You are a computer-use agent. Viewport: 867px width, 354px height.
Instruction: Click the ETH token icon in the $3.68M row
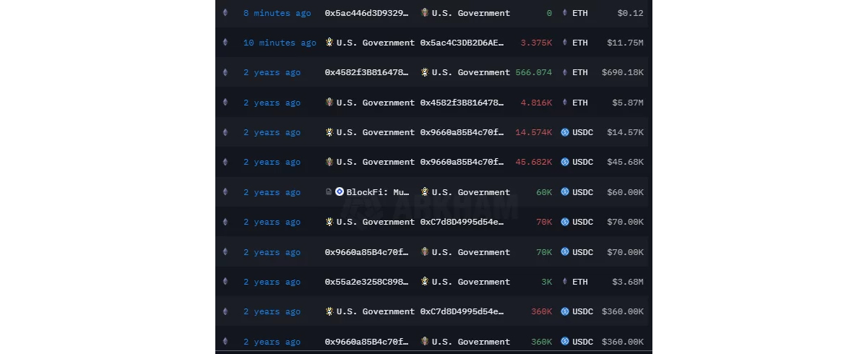[565, 282]
